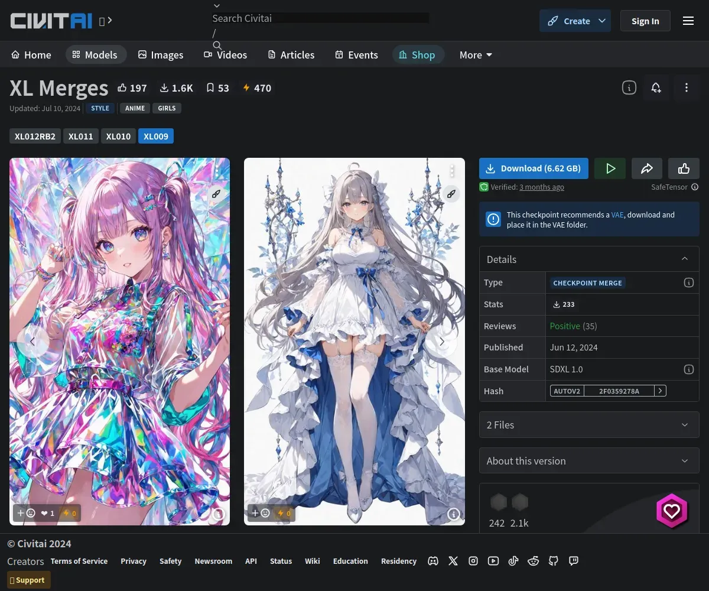This screenshot has width=709, height=591.
Task: Open the model info icon near notifications
Action: 629,87
